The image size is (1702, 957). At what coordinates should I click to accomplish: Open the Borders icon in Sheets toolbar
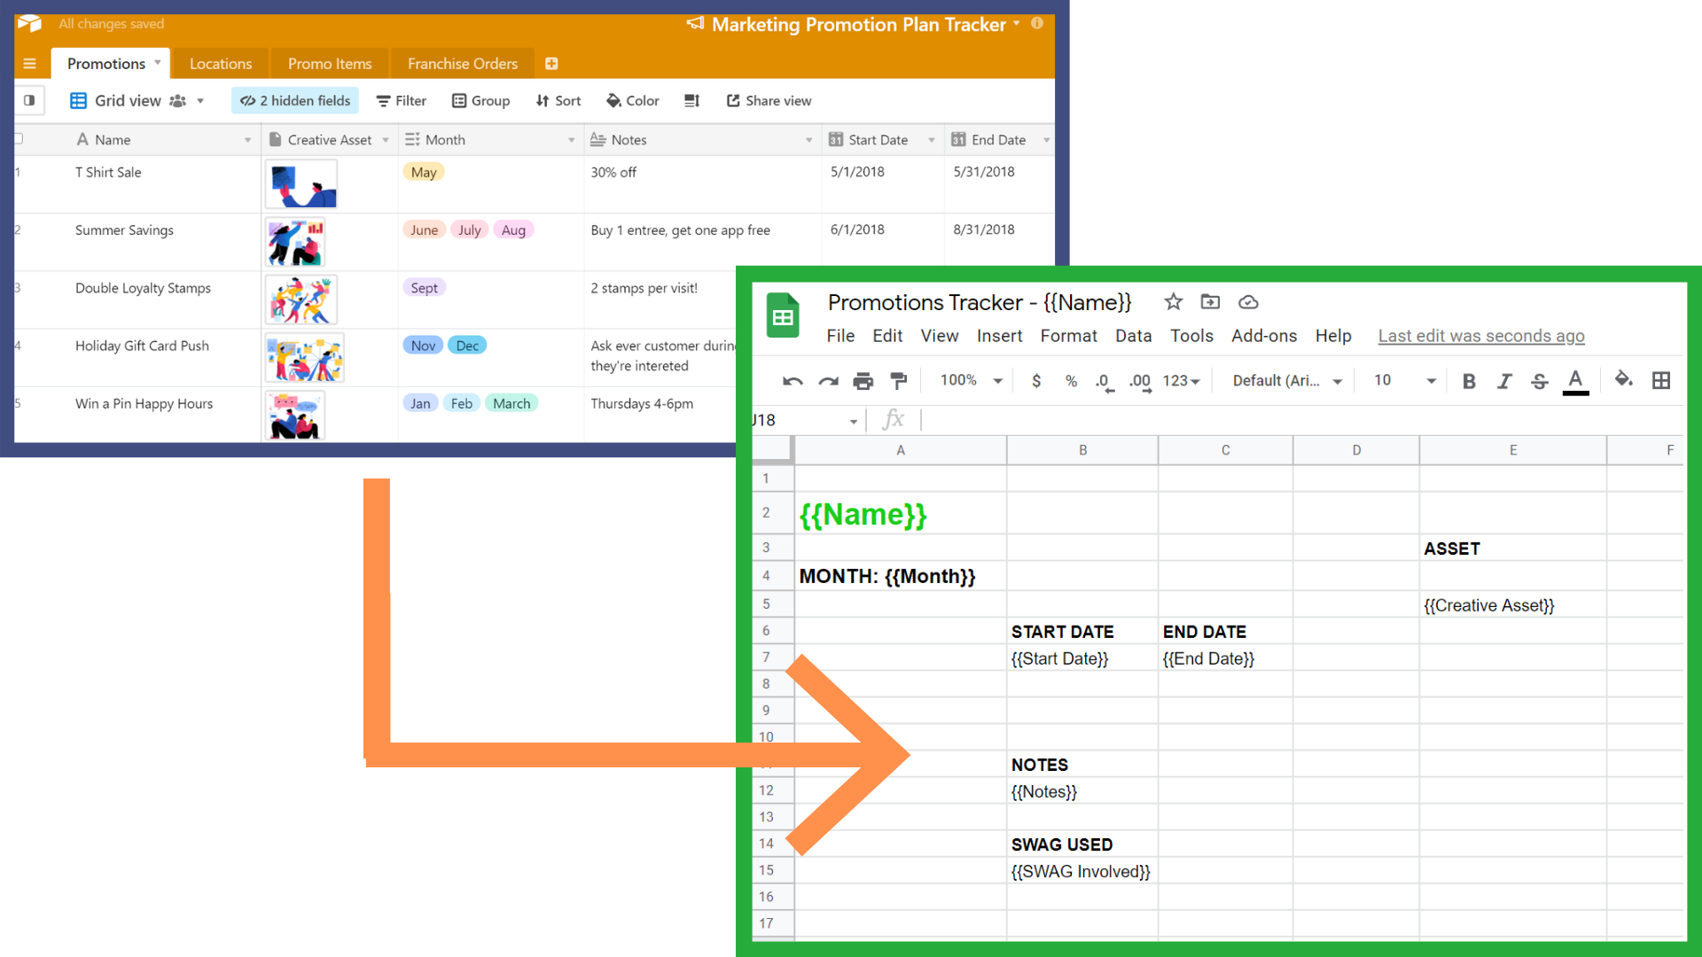(x=1662, y=380)
